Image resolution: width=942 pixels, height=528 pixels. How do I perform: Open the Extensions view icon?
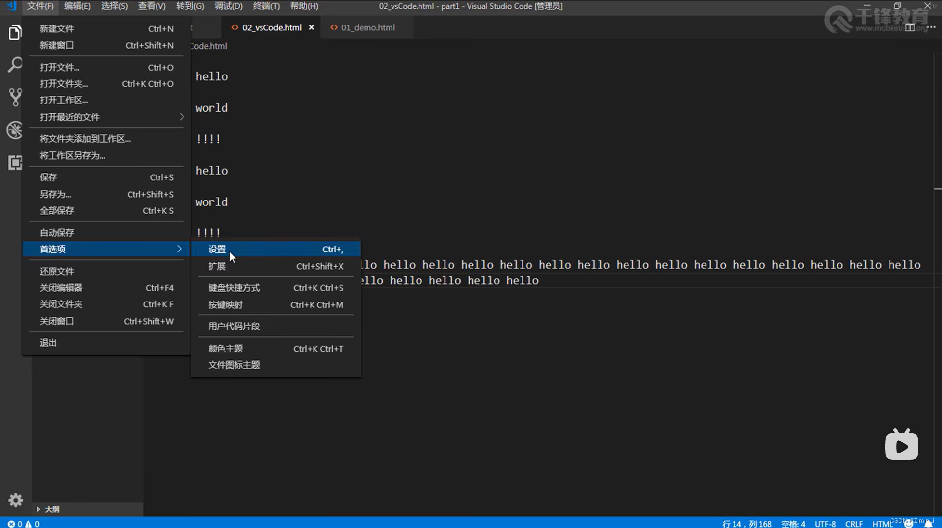15,162
